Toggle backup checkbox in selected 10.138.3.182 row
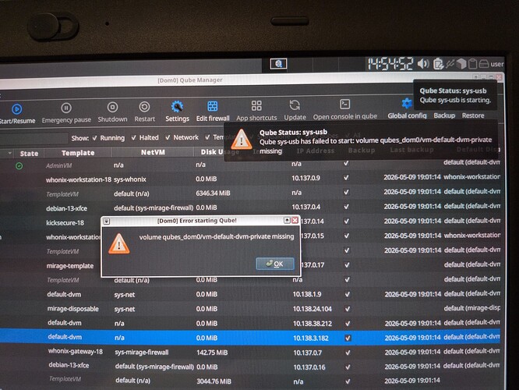 coord(348,338)
